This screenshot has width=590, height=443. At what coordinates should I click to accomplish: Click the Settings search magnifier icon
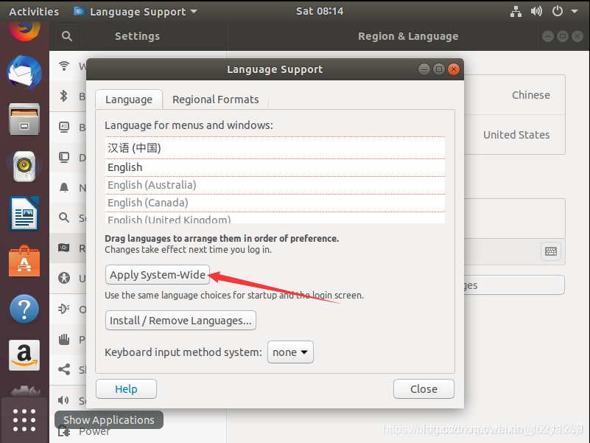(x=67, y=36)
